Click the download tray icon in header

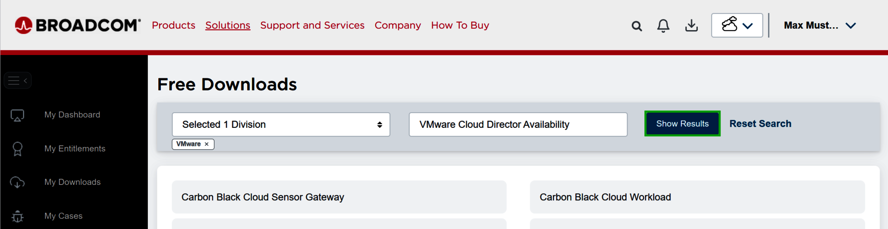coord(691,25)
